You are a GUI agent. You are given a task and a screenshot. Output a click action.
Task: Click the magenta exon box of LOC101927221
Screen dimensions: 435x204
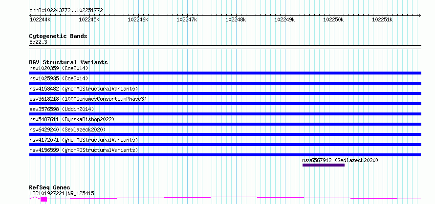point(44,199)
